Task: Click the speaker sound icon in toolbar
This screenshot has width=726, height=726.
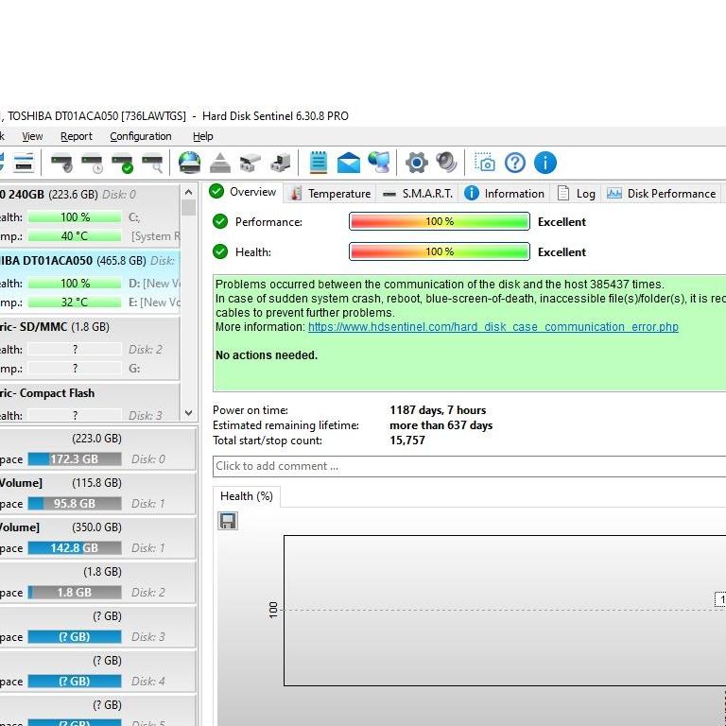Action: pos(446,163)
